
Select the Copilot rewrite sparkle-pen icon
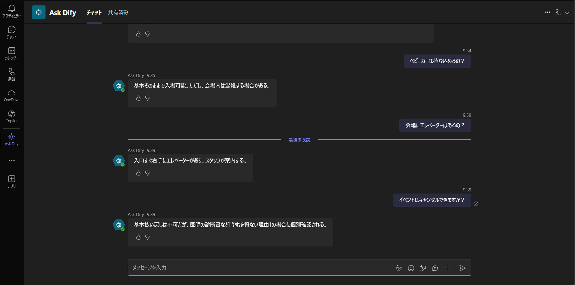pos(423,268)
